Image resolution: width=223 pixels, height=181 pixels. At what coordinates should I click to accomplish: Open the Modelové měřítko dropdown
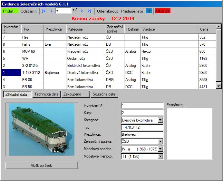click(160, 157)
